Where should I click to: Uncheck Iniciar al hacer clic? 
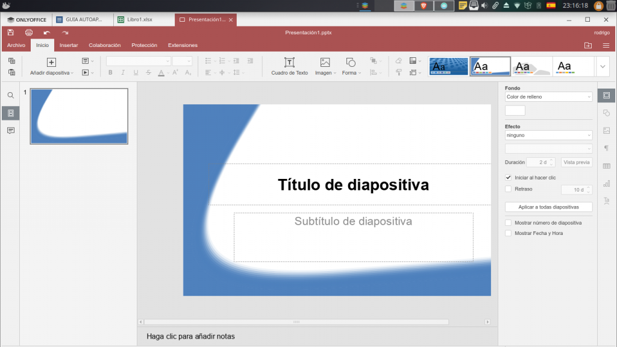click(509, 178)
